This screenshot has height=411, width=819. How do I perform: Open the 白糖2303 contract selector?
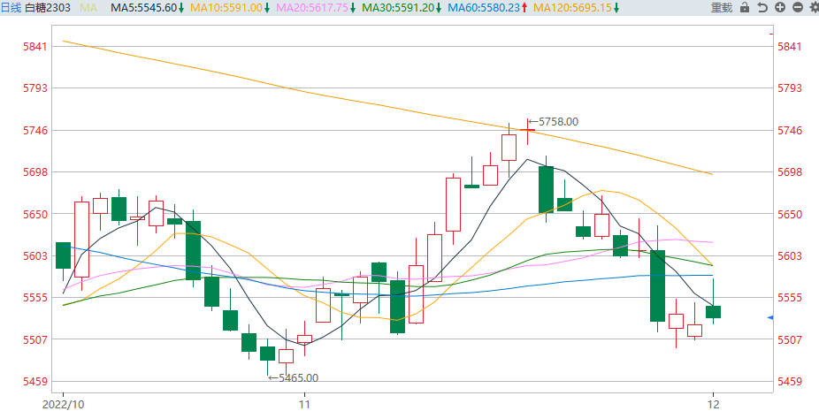pyautogui.click(x=47, y=7)
